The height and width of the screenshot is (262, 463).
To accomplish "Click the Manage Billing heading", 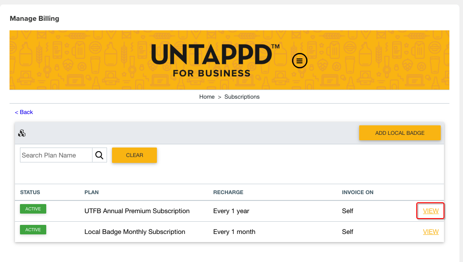I will 34,19.
